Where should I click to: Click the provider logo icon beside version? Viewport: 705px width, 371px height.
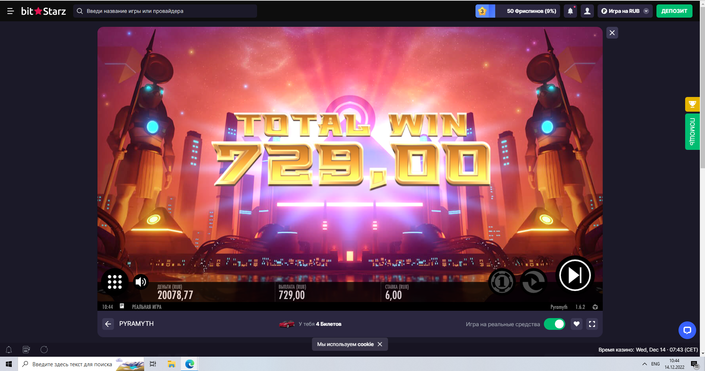(595, 307)
